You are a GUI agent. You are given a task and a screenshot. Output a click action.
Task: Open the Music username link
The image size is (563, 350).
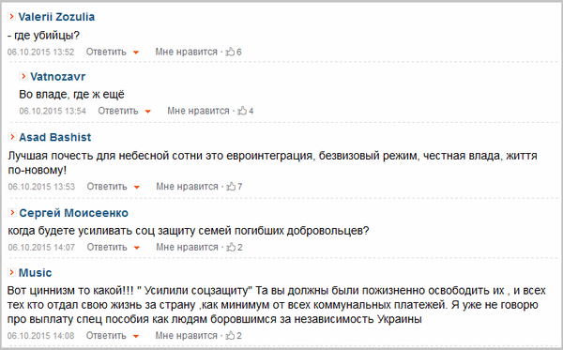point(36,273)
